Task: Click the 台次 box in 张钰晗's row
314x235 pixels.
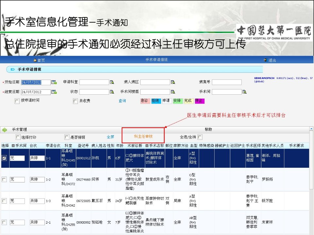Action: (x=37, y=222)
